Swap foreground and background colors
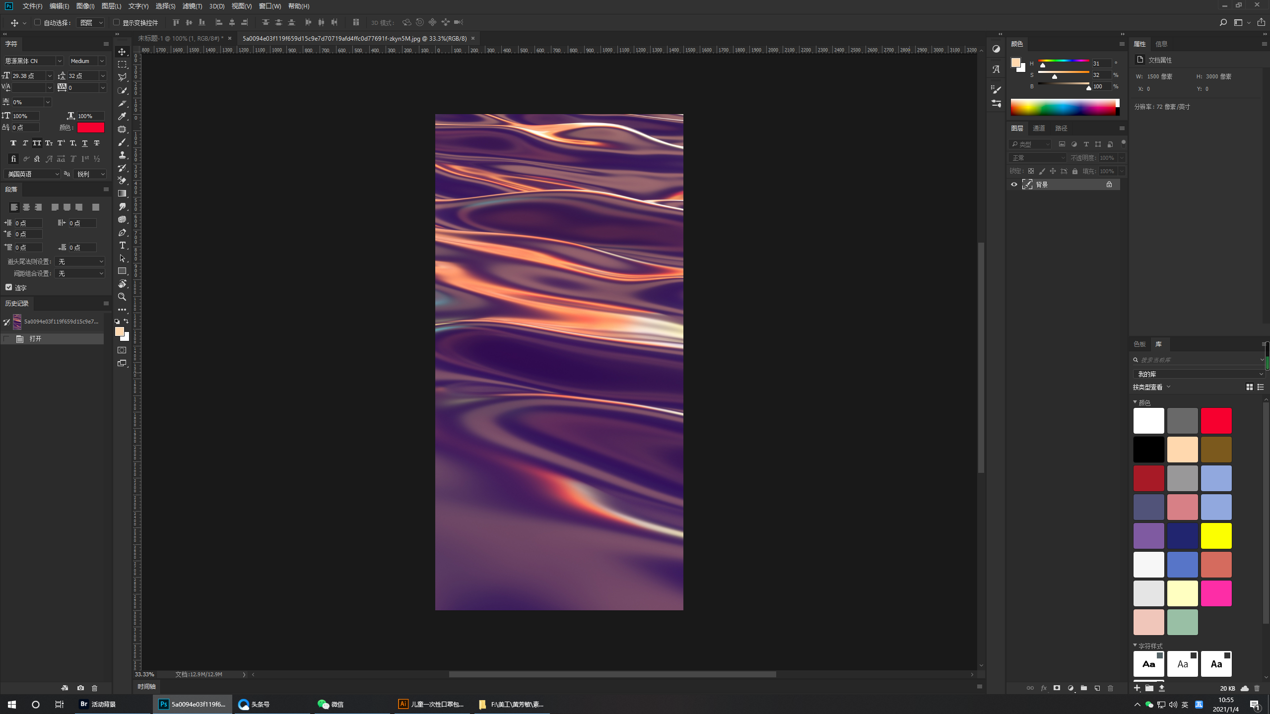The width and height of the screenshot is (1270, 714). pyautogui.click(x=126, y=321)
